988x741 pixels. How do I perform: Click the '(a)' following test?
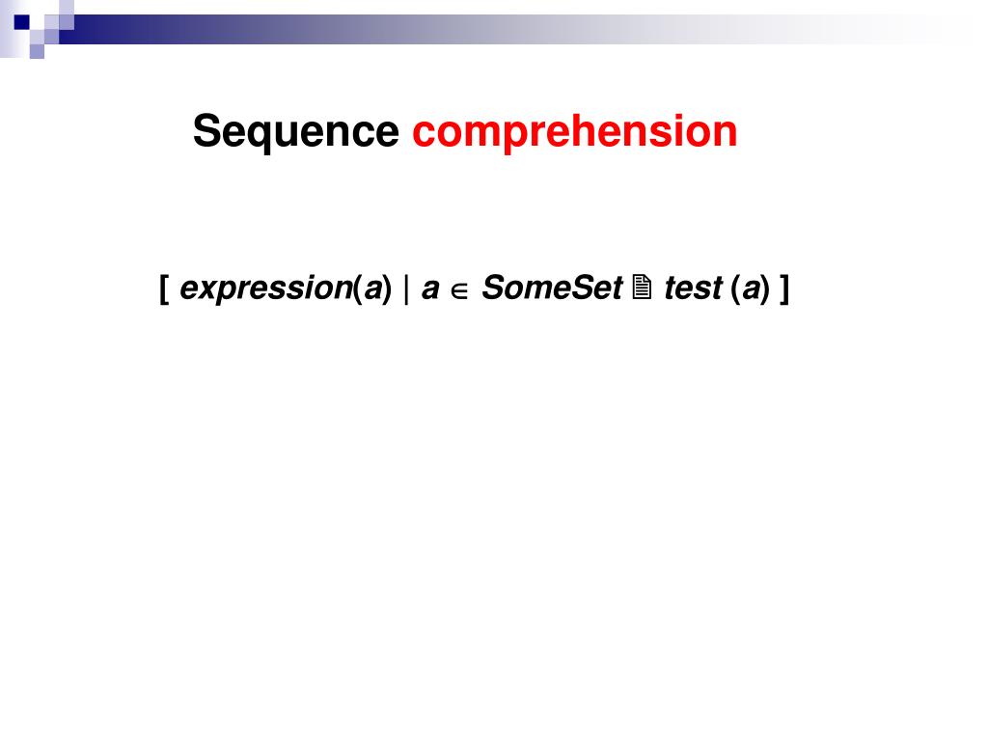pyautogui.click(x=751, y=288)
